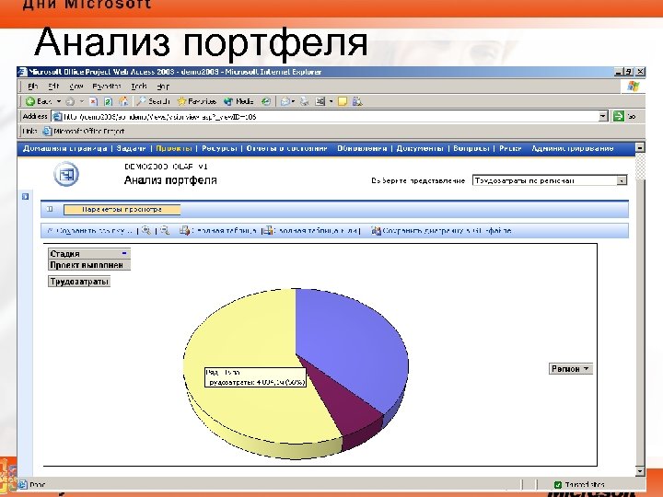Viewport: 663px width, 497px height.
Task: Click the Проект выполнен filter value
Action: [x=89, y=265]
